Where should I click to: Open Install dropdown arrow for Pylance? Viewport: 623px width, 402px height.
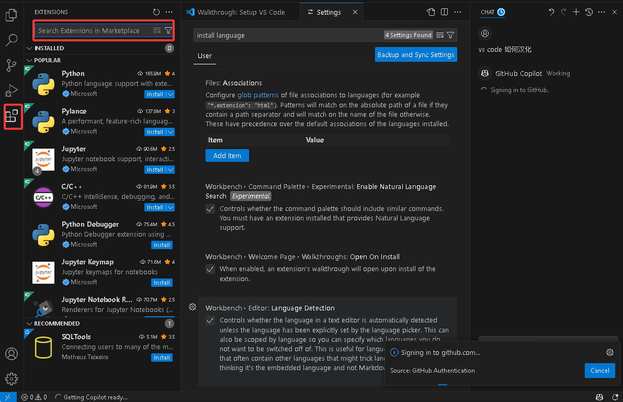coord(171,132)
